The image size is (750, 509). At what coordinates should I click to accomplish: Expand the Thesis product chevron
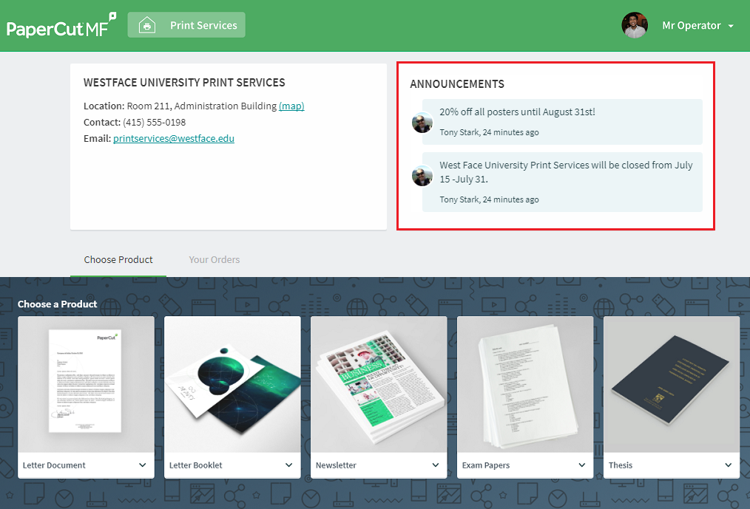(728, 465)
